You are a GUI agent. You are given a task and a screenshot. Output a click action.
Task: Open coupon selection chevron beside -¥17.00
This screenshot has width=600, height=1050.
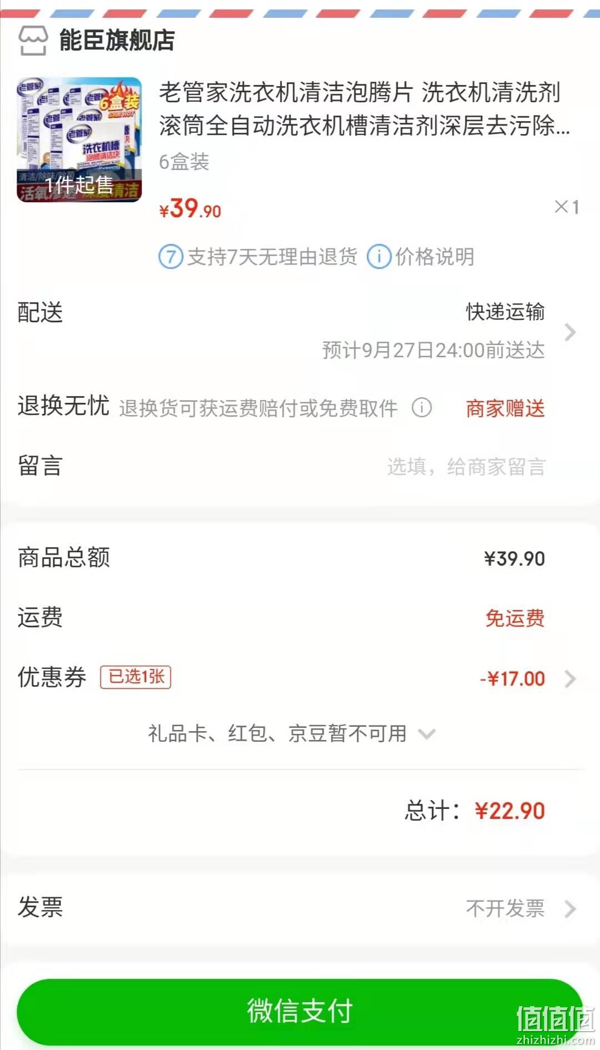570,678
